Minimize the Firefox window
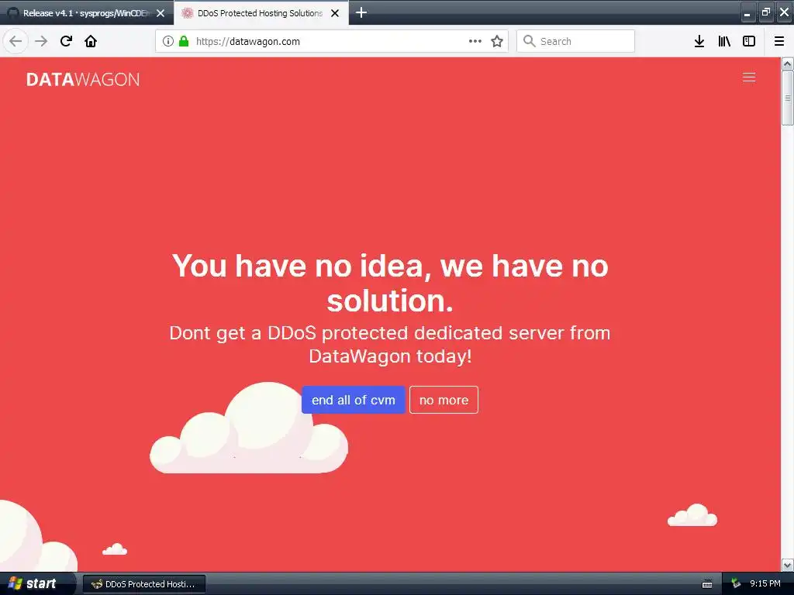Viewport: 794px width, 595px height. (747, 12)
